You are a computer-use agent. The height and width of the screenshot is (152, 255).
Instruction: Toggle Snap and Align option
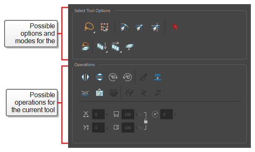139,27
